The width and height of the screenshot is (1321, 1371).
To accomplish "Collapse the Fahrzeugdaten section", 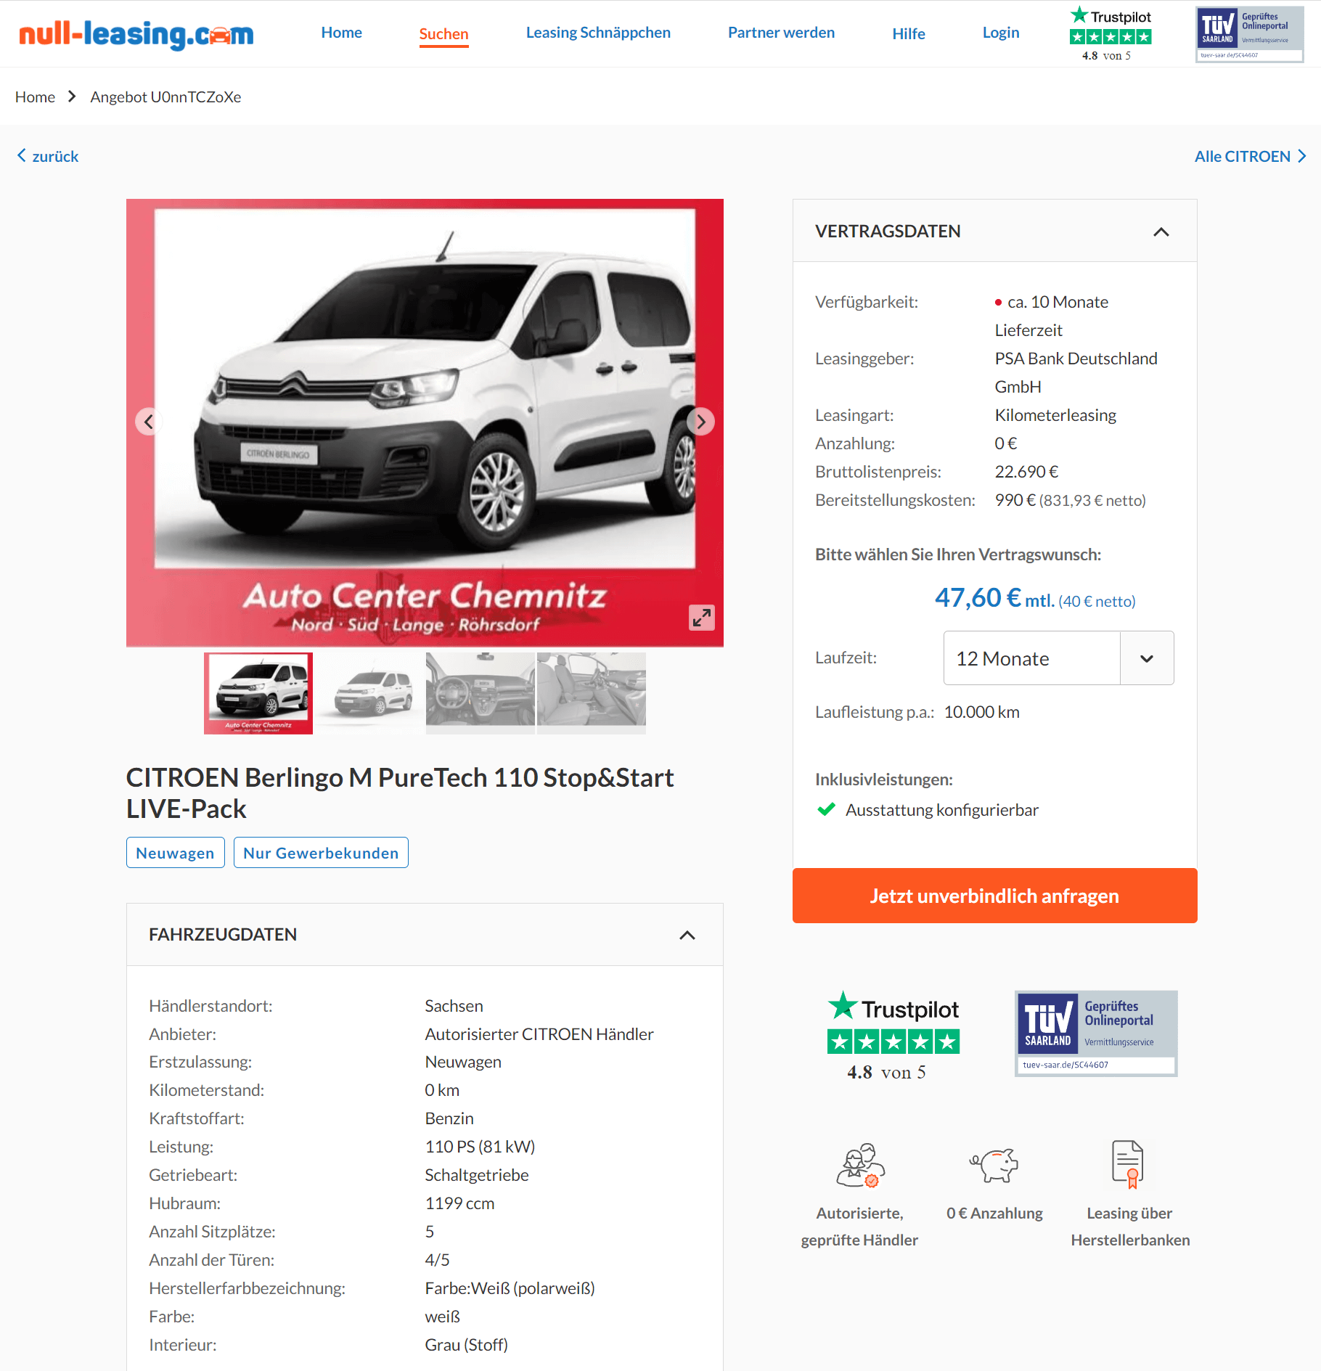I will tap(687, 935).
